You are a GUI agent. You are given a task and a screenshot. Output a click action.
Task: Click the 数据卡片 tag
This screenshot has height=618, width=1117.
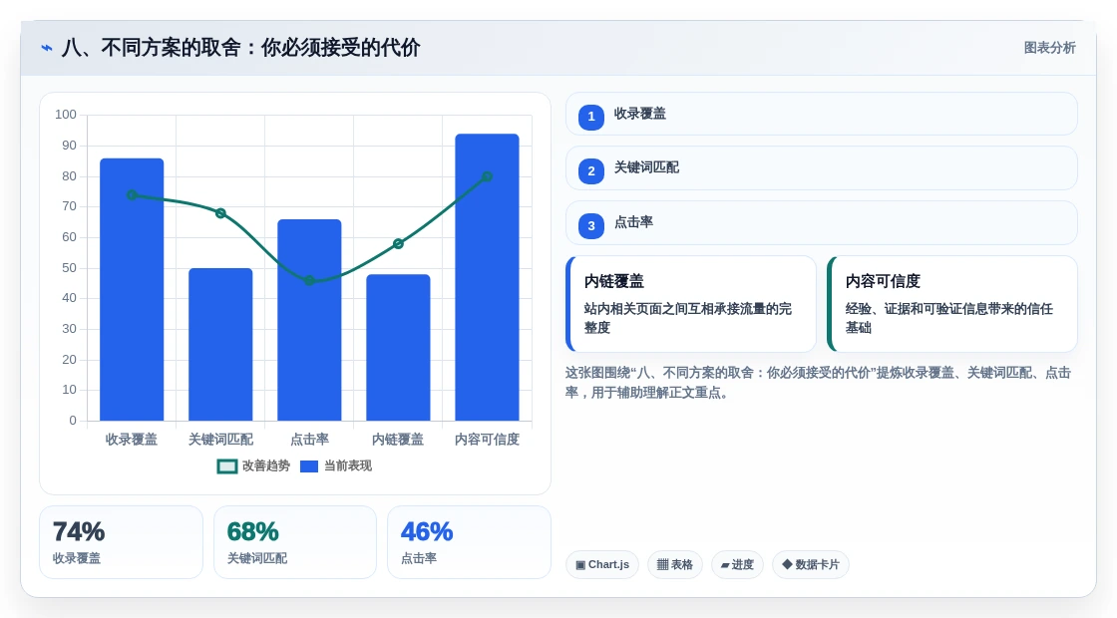(811, 564)
